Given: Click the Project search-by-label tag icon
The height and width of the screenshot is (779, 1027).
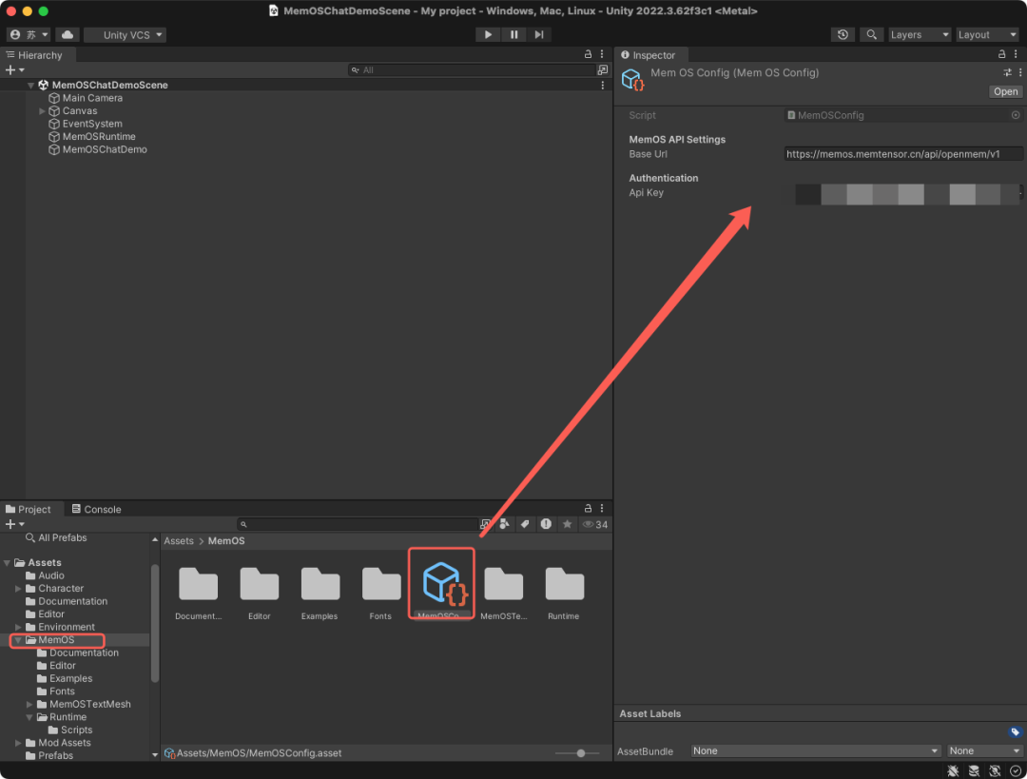Looking at the screenshot, I should (525, 524).
